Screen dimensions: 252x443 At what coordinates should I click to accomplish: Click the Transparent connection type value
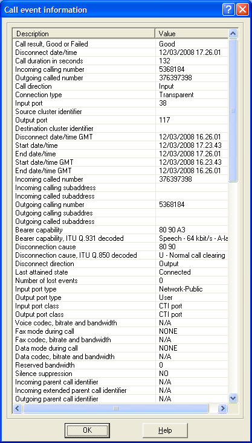pos(176,95)
